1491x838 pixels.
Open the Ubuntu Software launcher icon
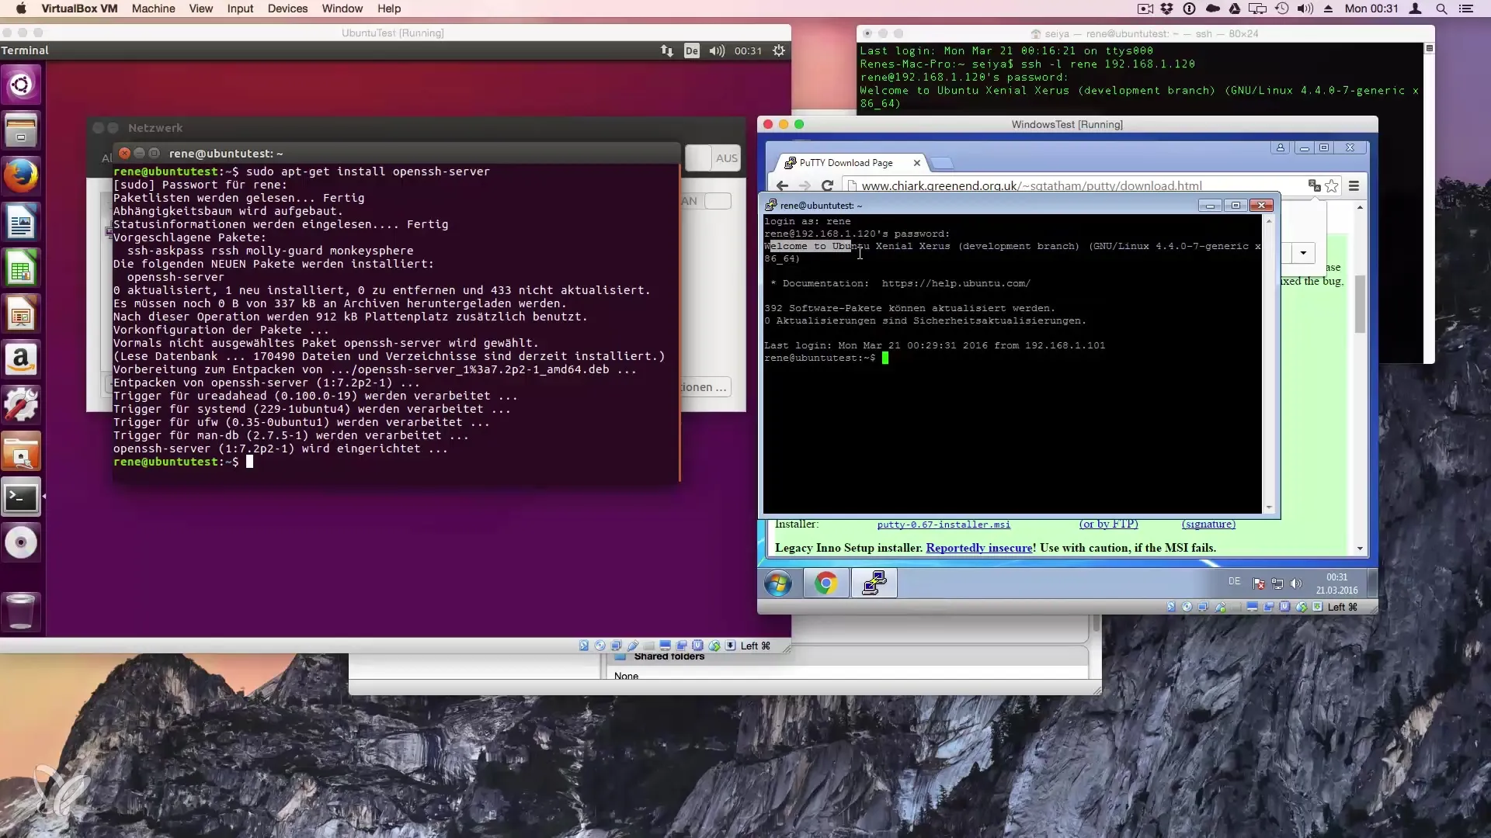pos(21,452)
